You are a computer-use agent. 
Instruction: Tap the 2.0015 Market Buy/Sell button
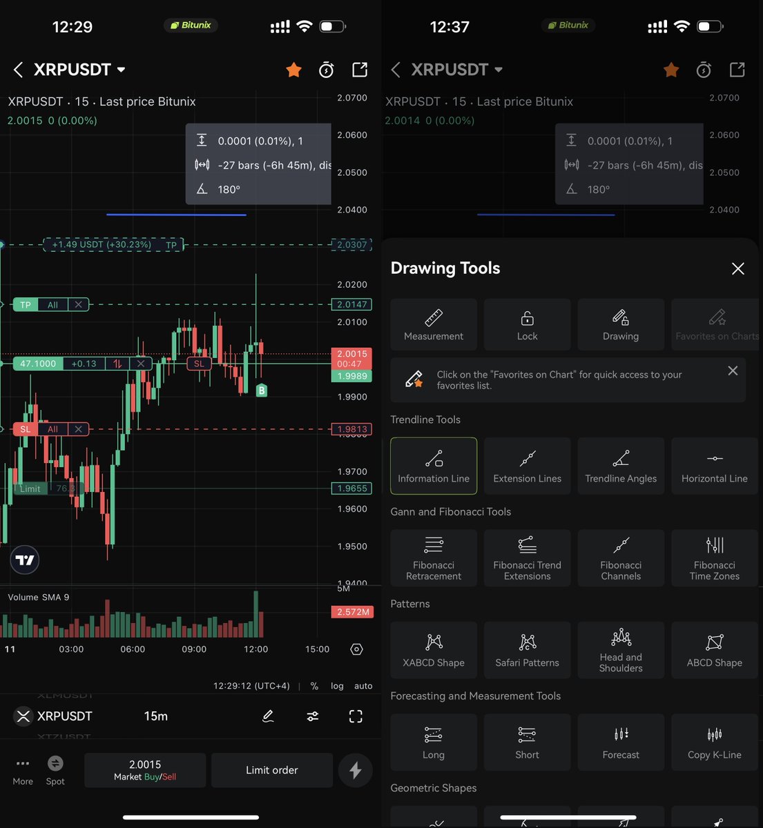click(145, 770)
